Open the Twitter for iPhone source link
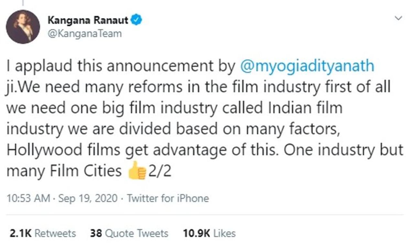The width and height of the screenshot is (414, 249). tap(168, 198)
